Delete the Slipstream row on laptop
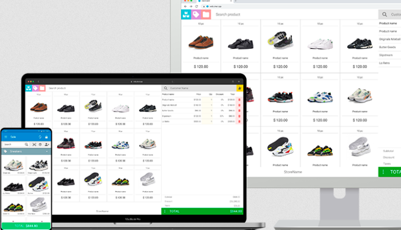The width and height of the screenshot is (401, 230). point(239,116)
